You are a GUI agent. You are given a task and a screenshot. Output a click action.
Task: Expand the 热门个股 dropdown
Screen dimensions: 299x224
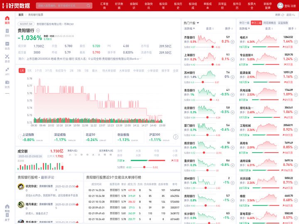coord(191,23)
